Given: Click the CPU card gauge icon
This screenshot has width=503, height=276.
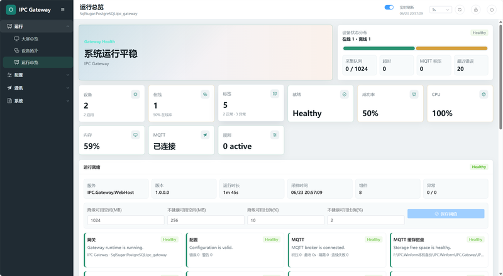Looking at the screenshot, I should tap(484, 95).
